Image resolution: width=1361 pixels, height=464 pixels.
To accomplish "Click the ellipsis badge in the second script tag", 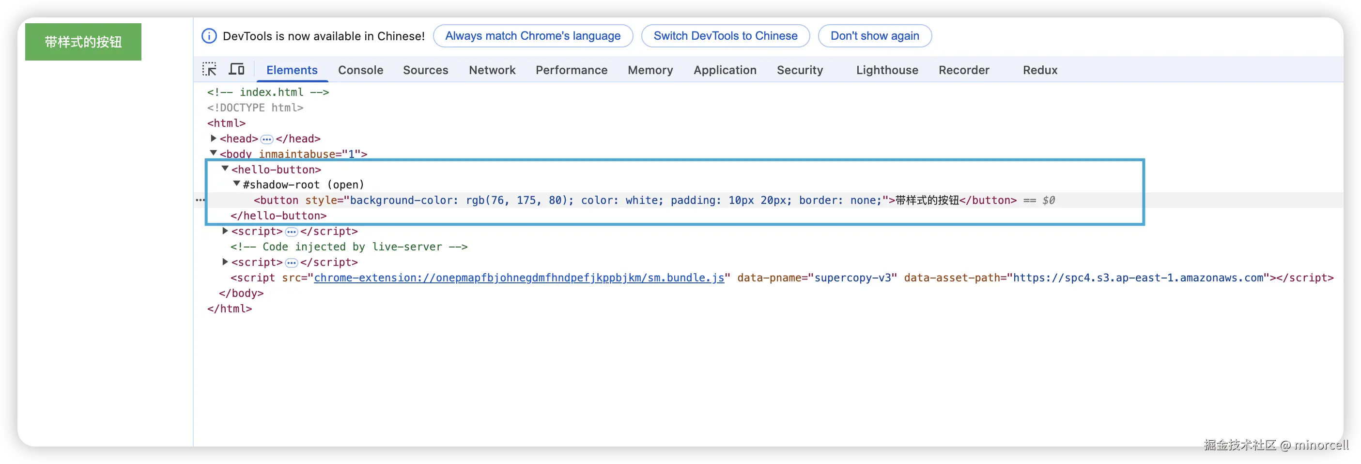I will coord(291,263).
